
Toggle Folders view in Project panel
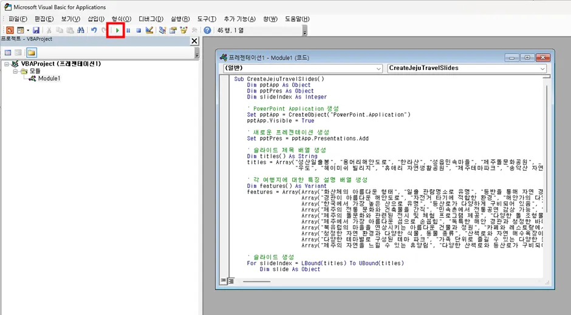pos(31,52)
